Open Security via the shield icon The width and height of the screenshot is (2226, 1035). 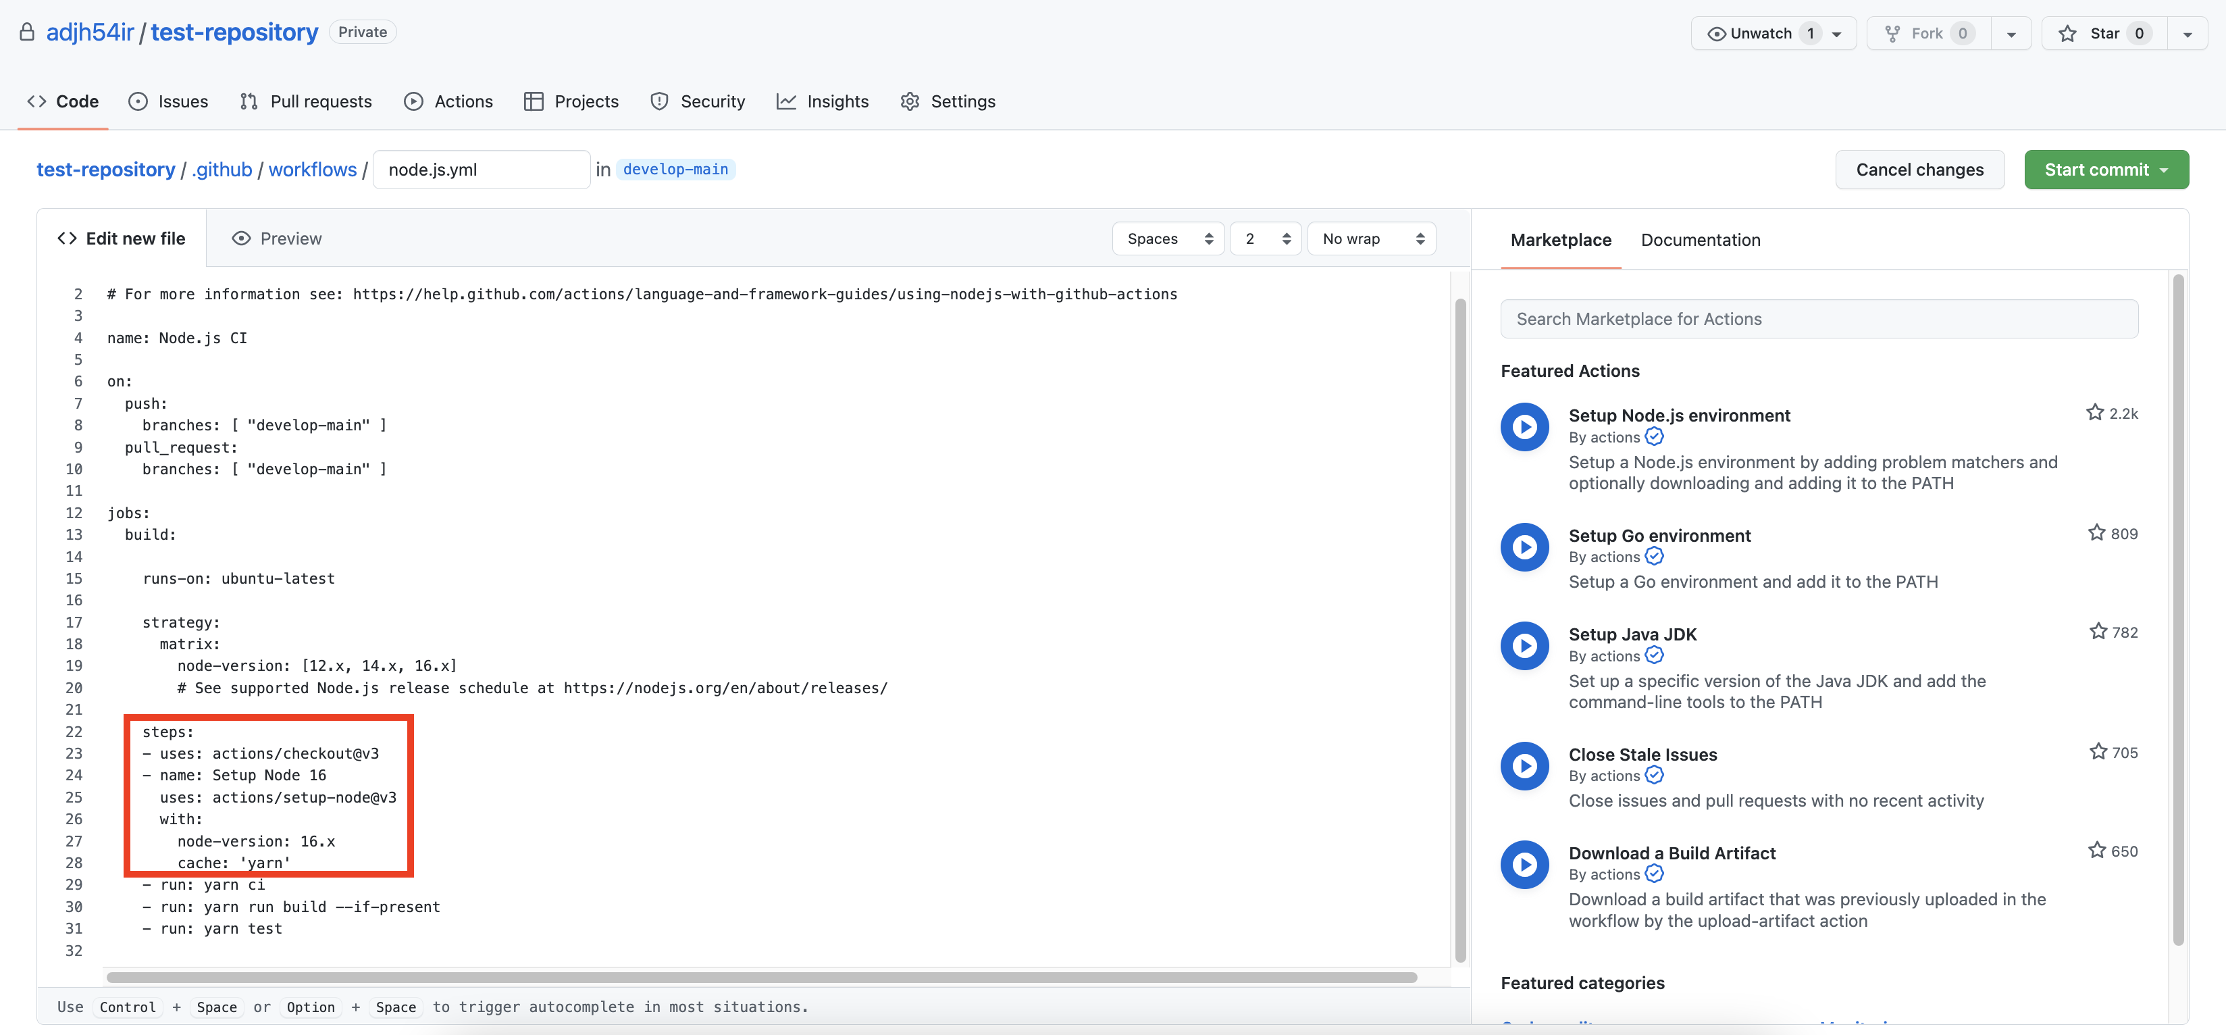659,101
